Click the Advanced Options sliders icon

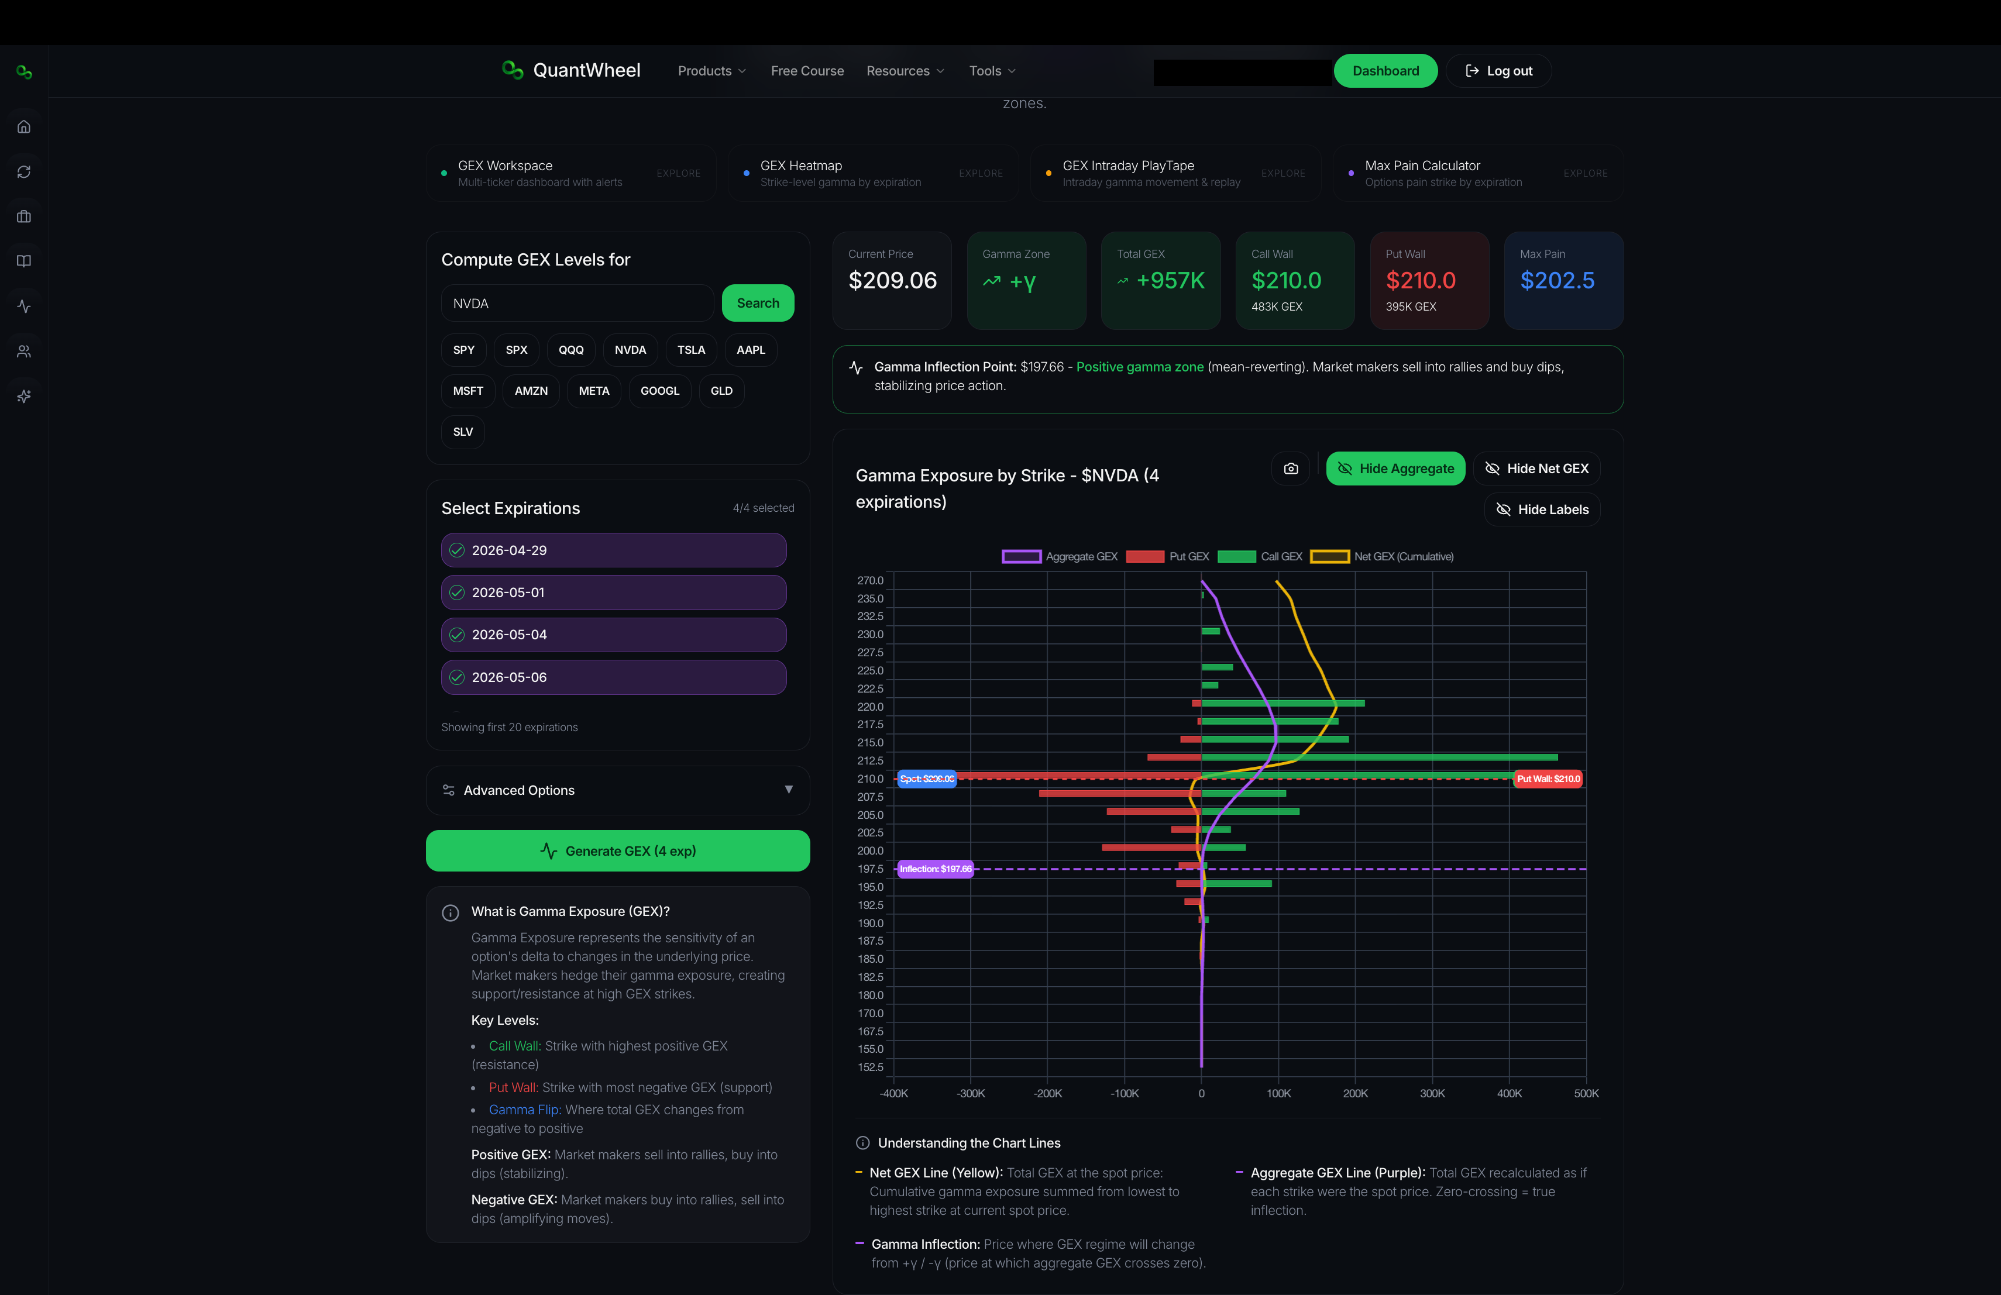(x=449, y=790)
